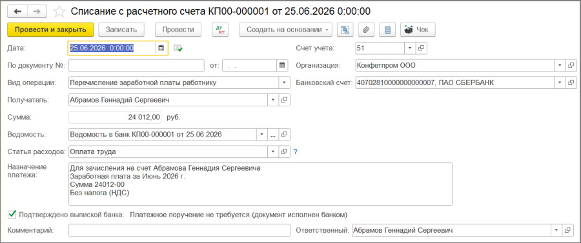Open document structure (related documents) icon
Image resolution: width=581 pixels, height=243 pixels.
(345, 30)
